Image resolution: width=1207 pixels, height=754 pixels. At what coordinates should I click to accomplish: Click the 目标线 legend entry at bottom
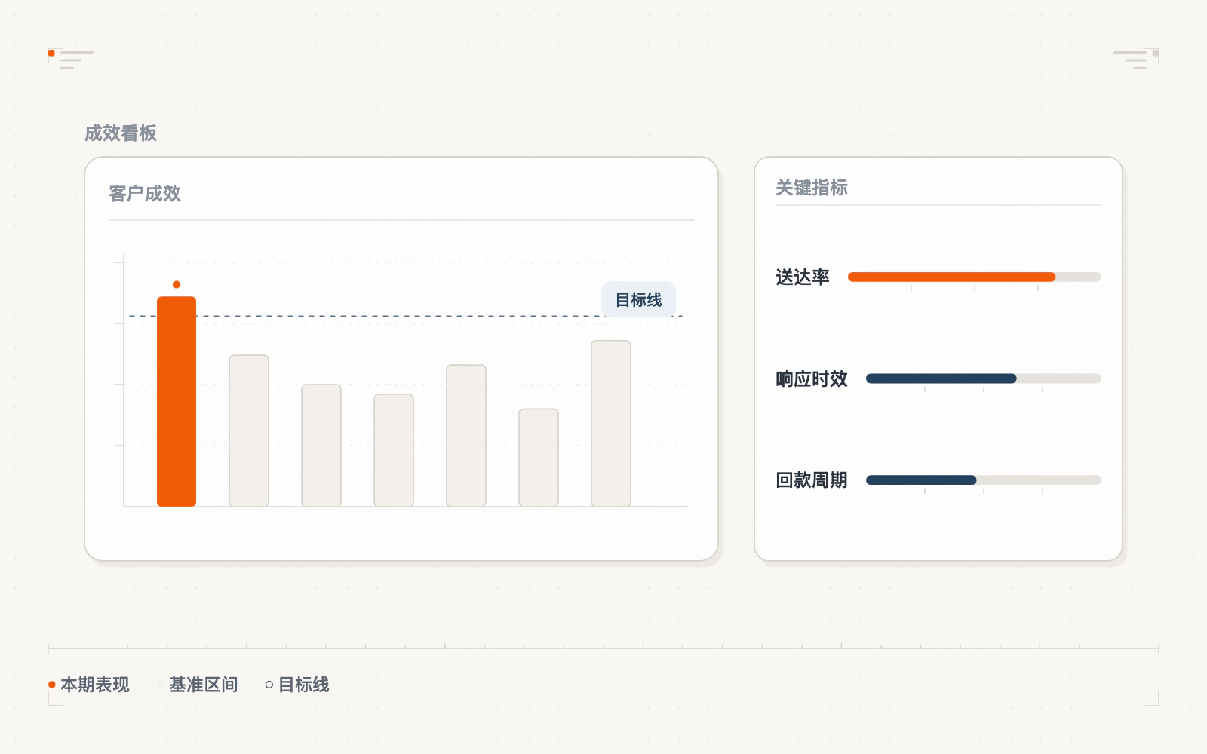pyautogui.click(x=297, y=685)
